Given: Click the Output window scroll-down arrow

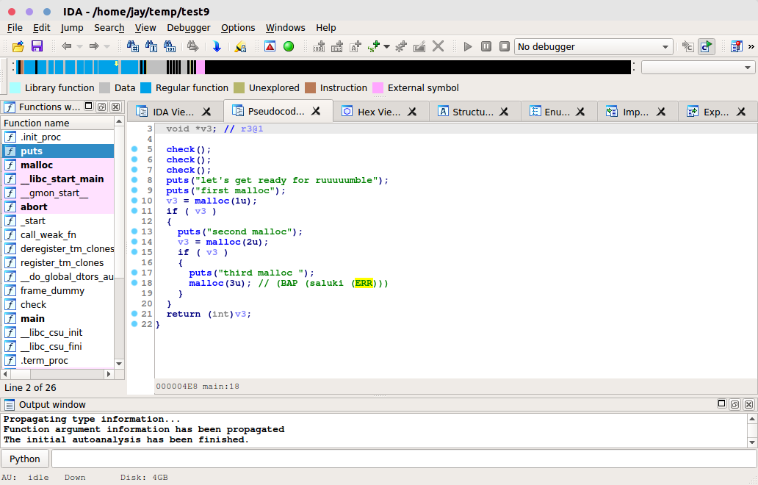Looking at the screenshot, I should pos(751,442).
